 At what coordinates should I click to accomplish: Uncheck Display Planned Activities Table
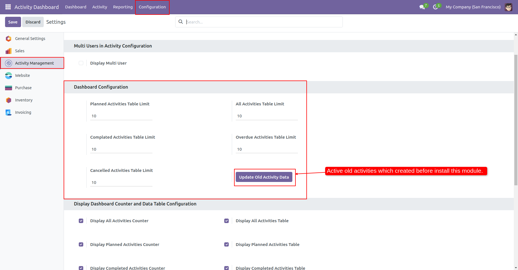tap(226, 245)
